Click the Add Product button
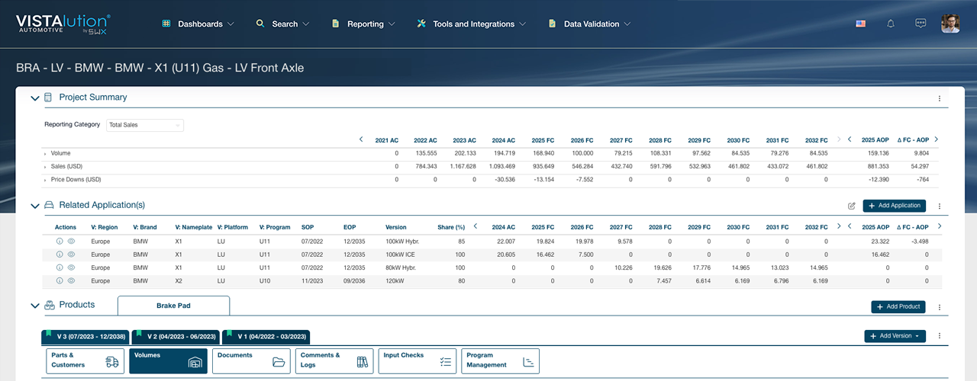Screen dimensions: 977x381 (x=898, y=306)
